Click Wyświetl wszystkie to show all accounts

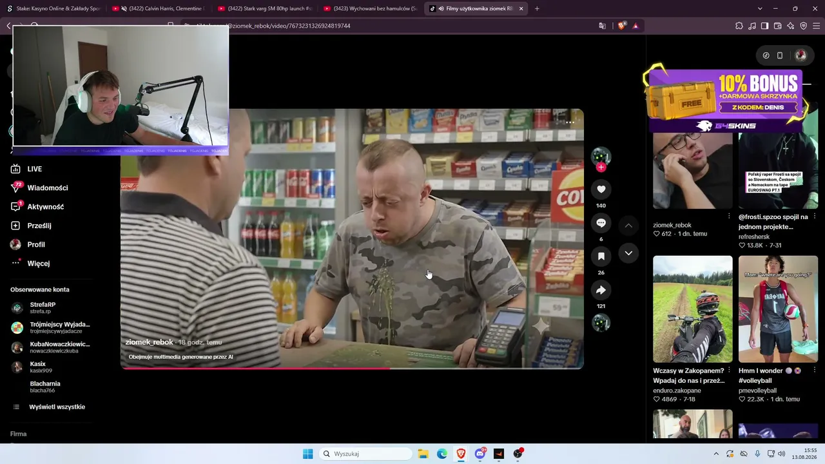pos(50,407)
